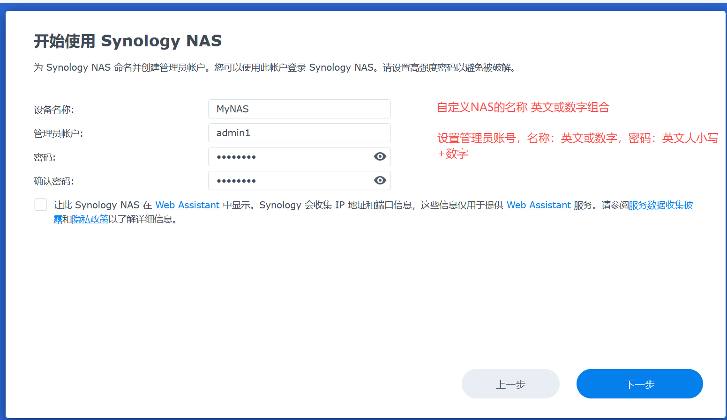This screenshot has height=420, width=727.
Task: Reveal the 确认密码 field with eye icon
Action: tap(380, 180)
